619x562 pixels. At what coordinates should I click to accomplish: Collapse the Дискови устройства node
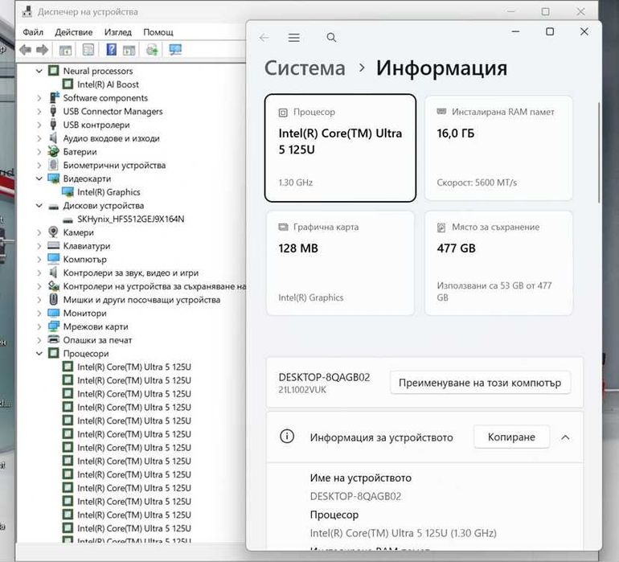[39, 205]
